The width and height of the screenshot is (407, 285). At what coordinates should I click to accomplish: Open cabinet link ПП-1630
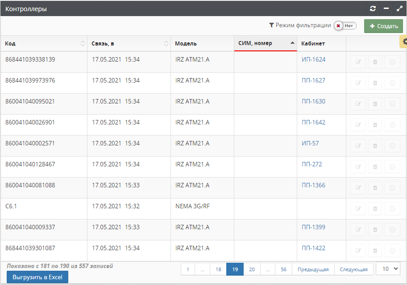(313, 101)
